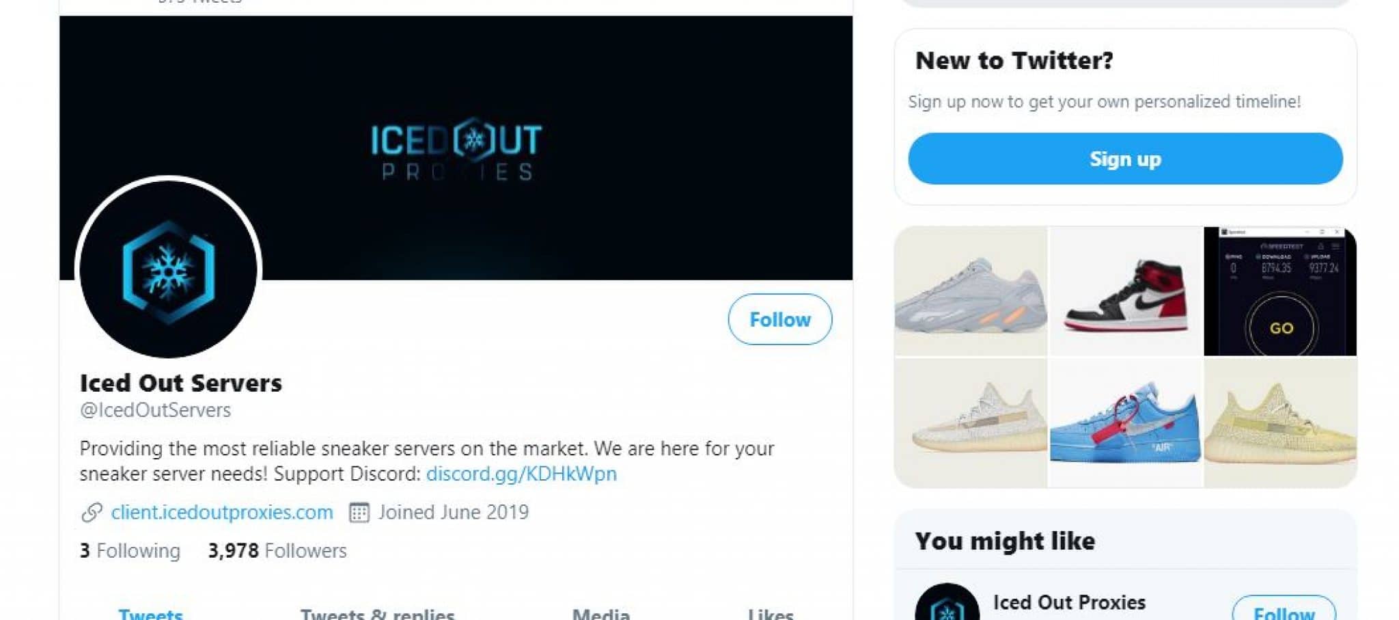Screen dimensions: 1399x620
Task: Open client.icedoutproxies.com website link
Action: 222,512
